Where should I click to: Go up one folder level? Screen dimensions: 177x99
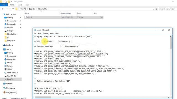tap(13, 9)
